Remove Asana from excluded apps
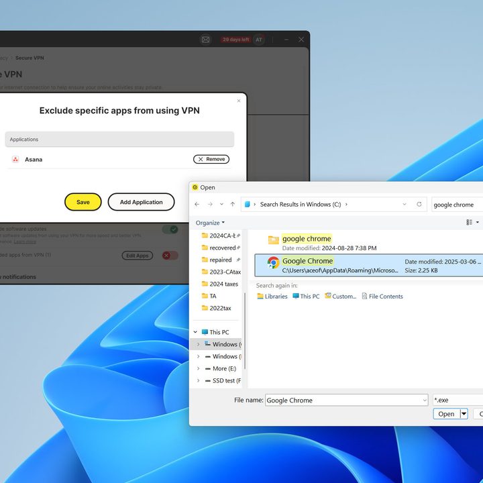 211,159
